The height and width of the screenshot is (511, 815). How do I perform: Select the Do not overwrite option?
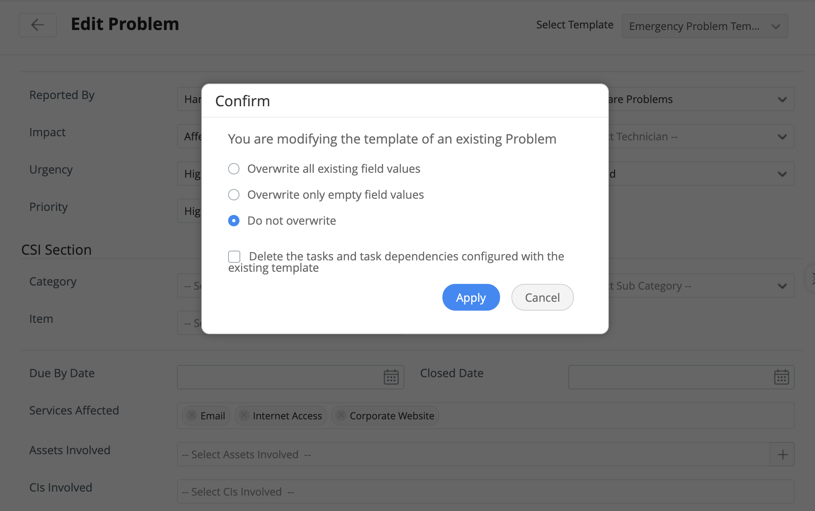point(234,221)
